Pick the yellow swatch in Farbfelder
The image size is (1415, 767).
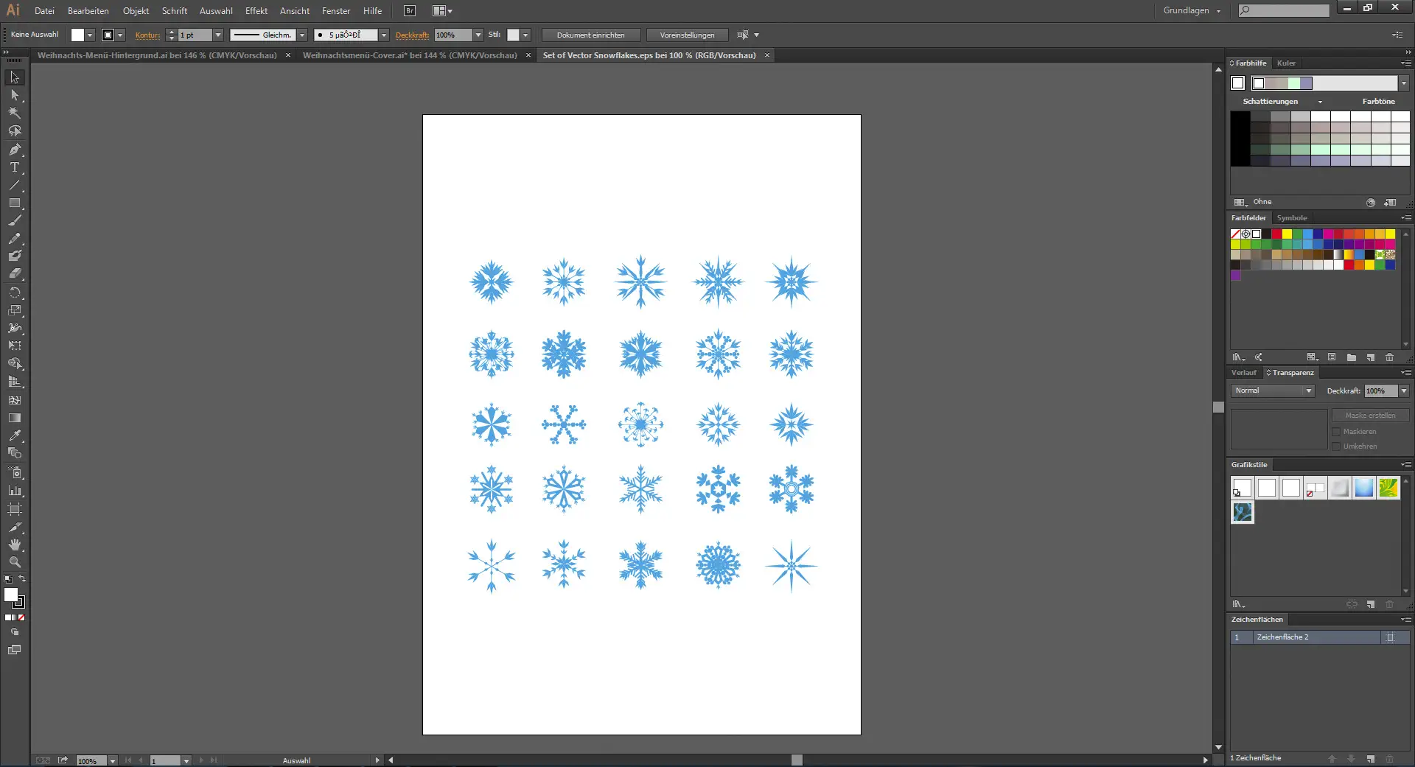(x=1287, y=234)
